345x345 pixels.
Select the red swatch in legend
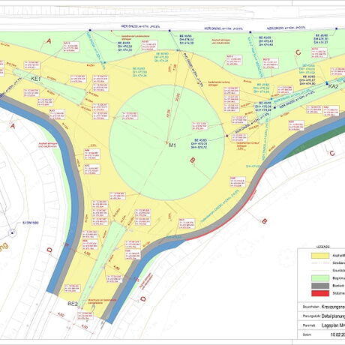pos(320,293)
